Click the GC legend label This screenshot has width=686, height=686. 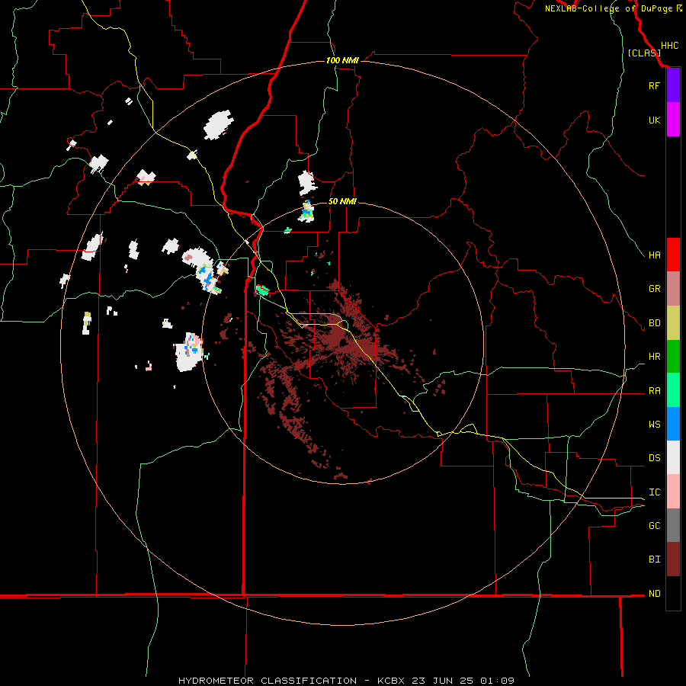click(x=654, y=526)
